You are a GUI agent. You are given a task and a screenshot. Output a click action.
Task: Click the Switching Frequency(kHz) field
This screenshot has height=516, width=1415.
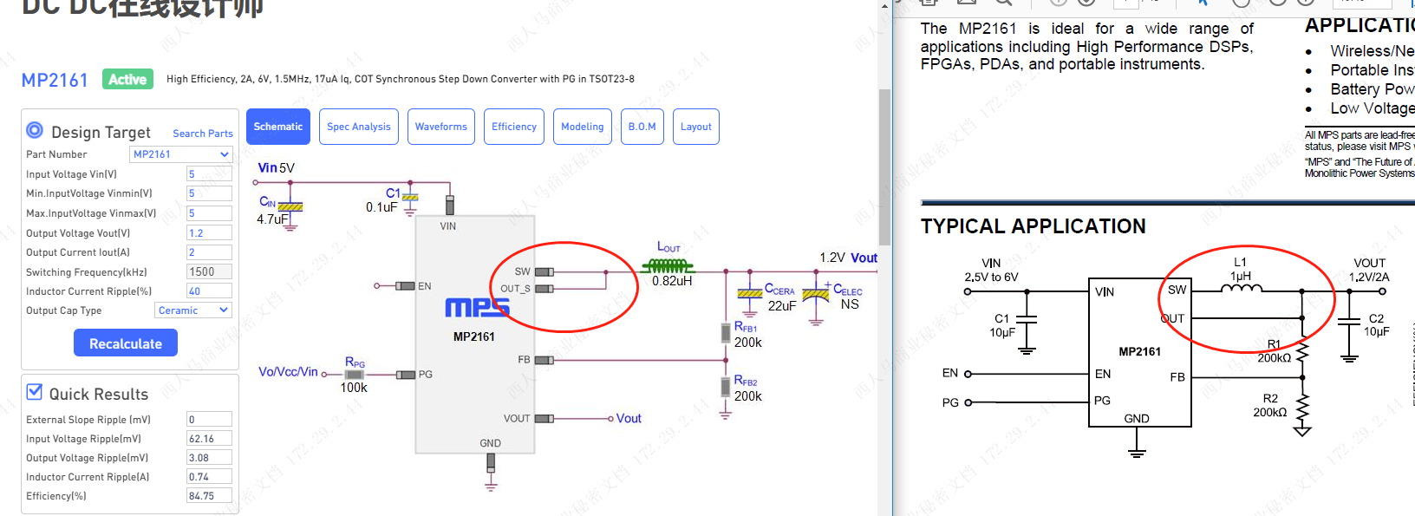(209, 272)
